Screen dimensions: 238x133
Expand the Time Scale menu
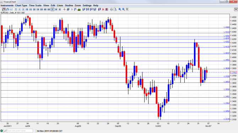pyautogui.click(x=35, y=5)
